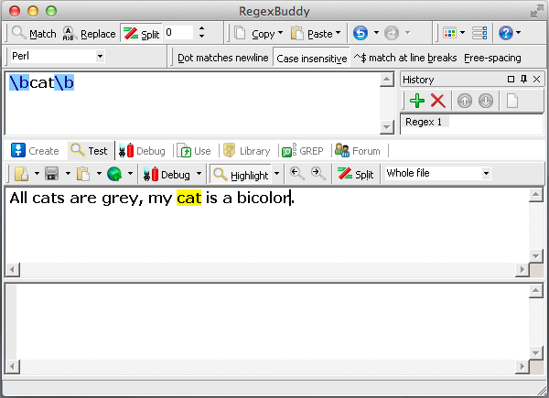Viewport: 549px width, 398px height.
Task: Open the Highlight dropdown arrow
Action: click(x=276, y=173)
